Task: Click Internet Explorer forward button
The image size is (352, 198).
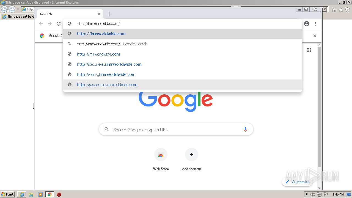Action: (x=12, y=9)
